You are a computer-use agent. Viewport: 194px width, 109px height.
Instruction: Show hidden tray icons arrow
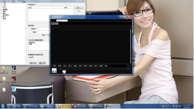(x=171, y=106)
